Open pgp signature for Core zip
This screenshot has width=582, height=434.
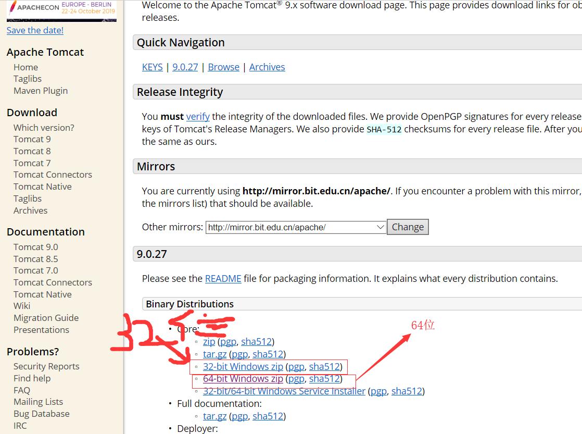pos(229,341)
